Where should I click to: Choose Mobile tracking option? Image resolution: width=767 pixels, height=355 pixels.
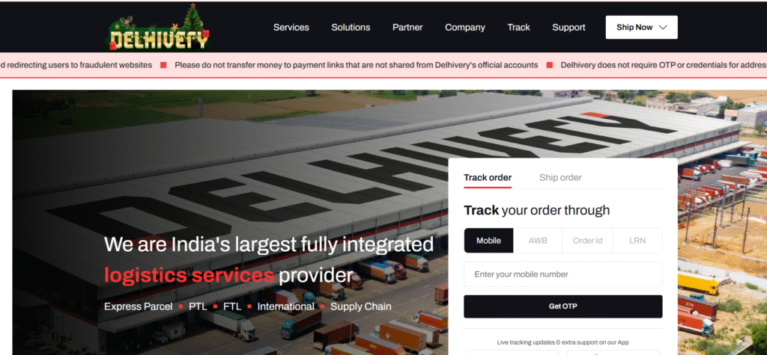(x=488, y=240)
